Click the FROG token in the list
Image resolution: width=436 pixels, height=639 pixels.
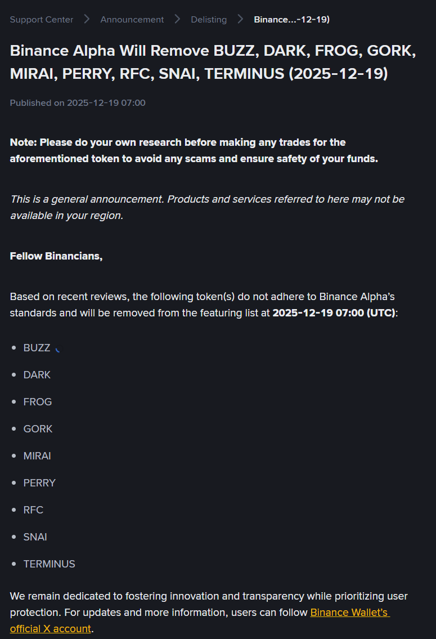[37, 402]
